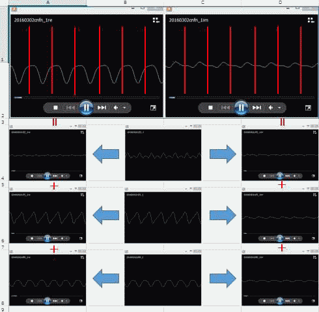Stop playback in the 20160302cnfn_1re player

(55, 107)
